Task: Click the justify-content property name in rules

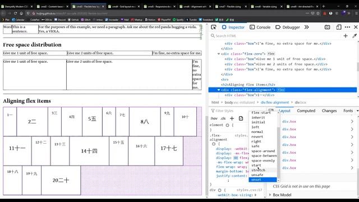Action: [231, 176]
